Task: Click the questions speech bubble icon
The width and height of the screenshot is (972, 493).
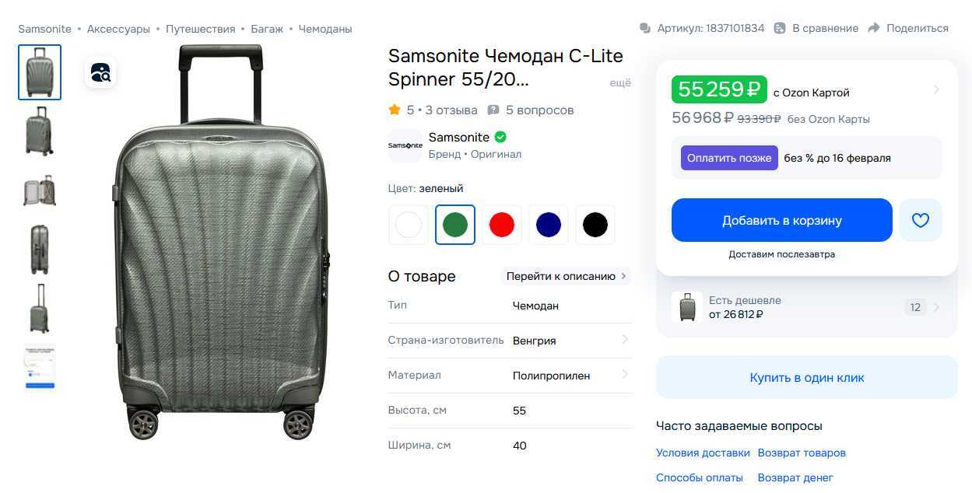Action: [x=493, y=110]
